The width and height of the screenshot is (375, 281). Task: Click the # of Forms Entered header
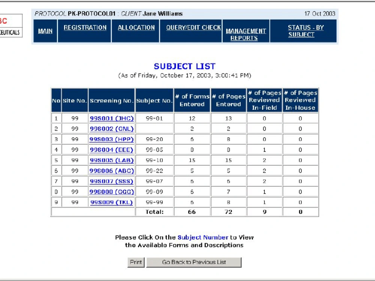(192, 100)
